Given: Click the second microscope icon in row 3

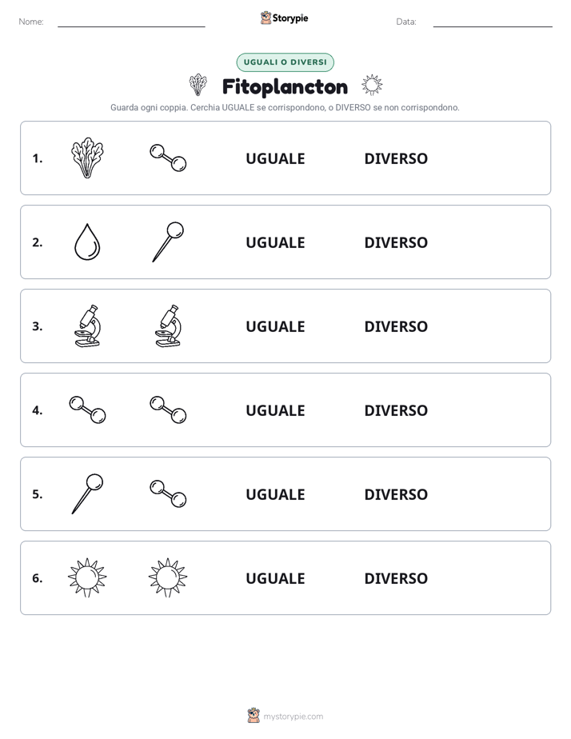Looking at the screenshot, I should 168,326.
